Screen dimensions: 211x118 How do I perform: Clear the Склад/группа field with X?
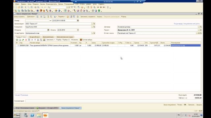pos(94,33)
